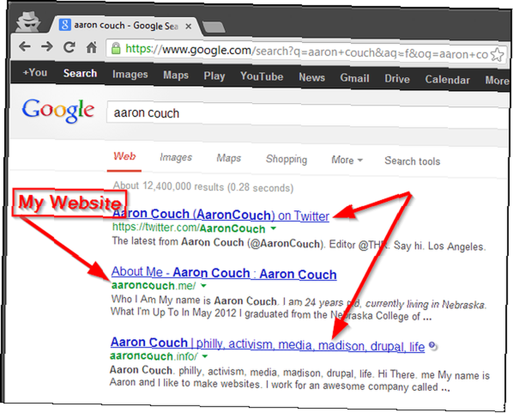Open Play in the Google bar
This screenshot has width=513, height=413.
tap(214, 76)
